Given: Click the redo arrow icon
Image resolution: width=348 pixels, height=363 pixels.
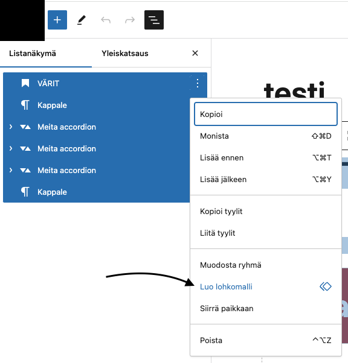Looking at the screenshot, I should coord(130,20).
